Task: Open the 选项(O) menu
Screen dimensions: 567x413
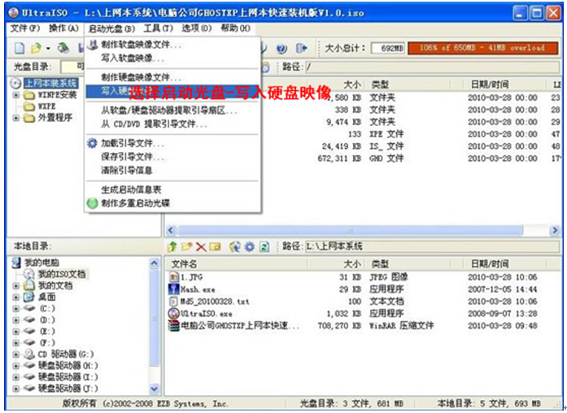Action: [x=197, y=28]
